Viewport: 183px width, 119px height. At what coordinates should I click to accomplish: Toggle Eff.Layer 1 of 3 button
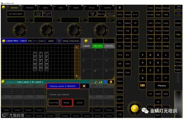[x=47, y=14]
